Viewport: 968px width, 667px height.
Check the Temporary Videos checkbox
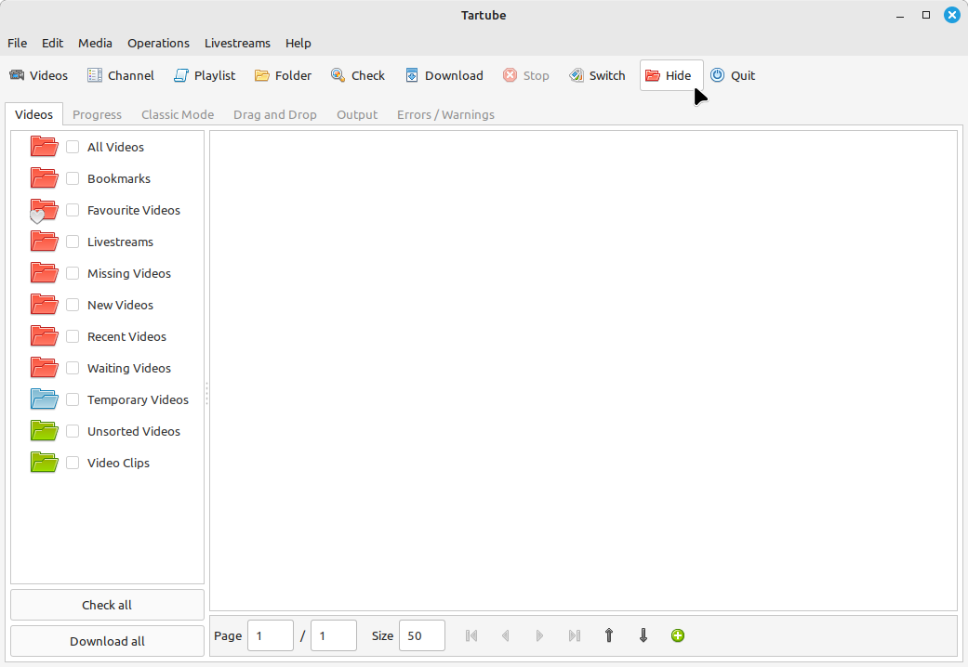click(73, 399)
